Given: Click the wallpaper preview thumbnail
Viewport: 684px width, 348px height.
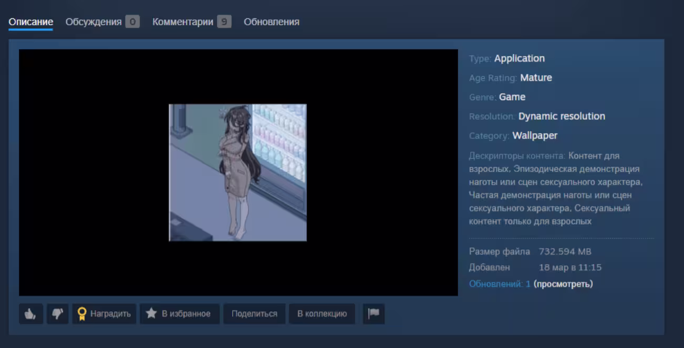Looking at the screenshot, I should (237, 172).
